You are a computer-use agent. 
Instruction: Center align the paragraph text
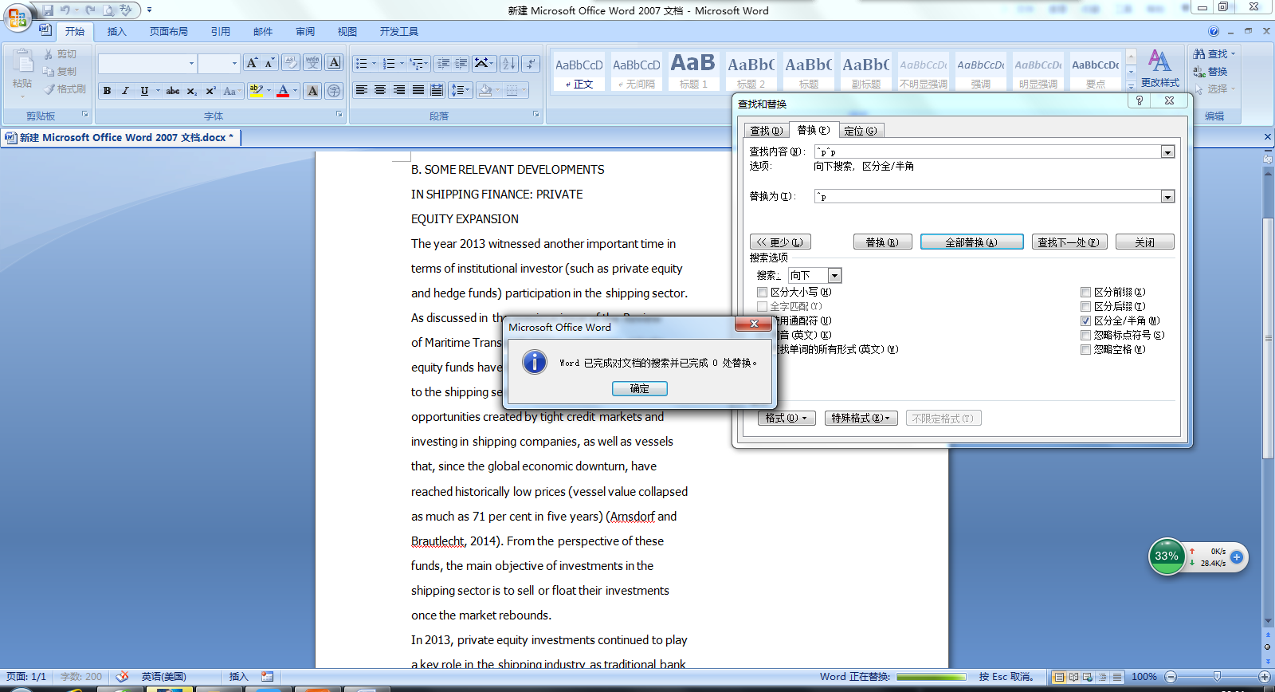380,90
